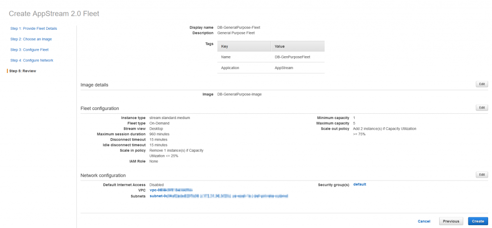The width and height of the screenshot is (492, 228).
Task: Click the Network configuration heading
Action: pyautogui.click(x=103, y=175)
